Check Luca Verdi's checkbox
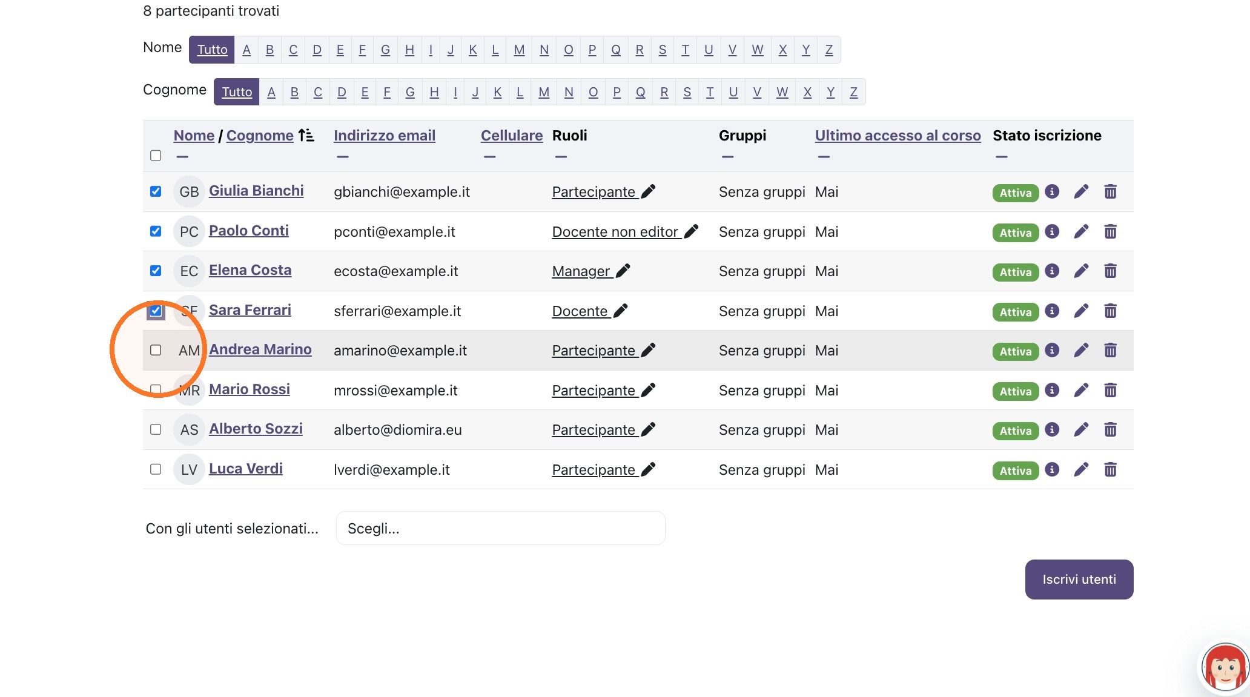1250x697 pixels. point(156,469)
